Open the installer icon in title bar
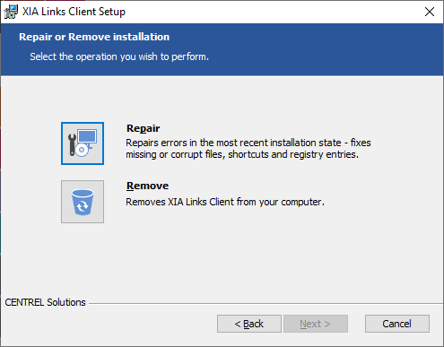 [11, 12]
